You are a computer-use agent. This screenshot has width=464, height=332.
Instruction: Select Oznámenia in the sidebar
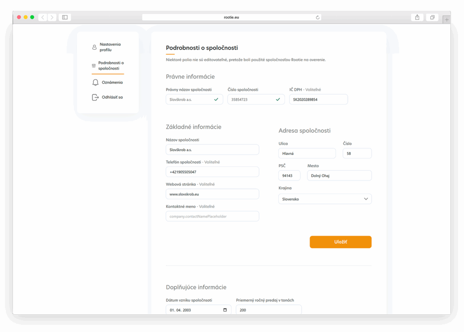coord(112,82)
